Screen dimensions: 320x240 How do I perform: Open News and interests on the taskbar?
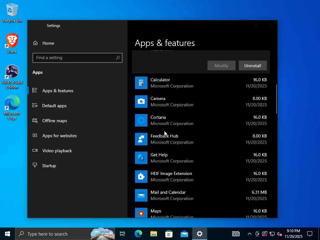click(236, 234)
